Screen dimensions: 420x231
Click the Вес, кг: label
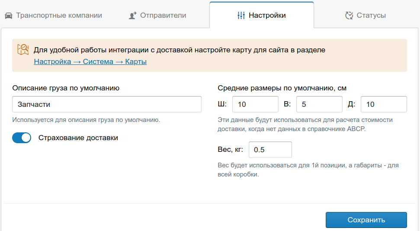pyautogui.click(x=231, y=150)
